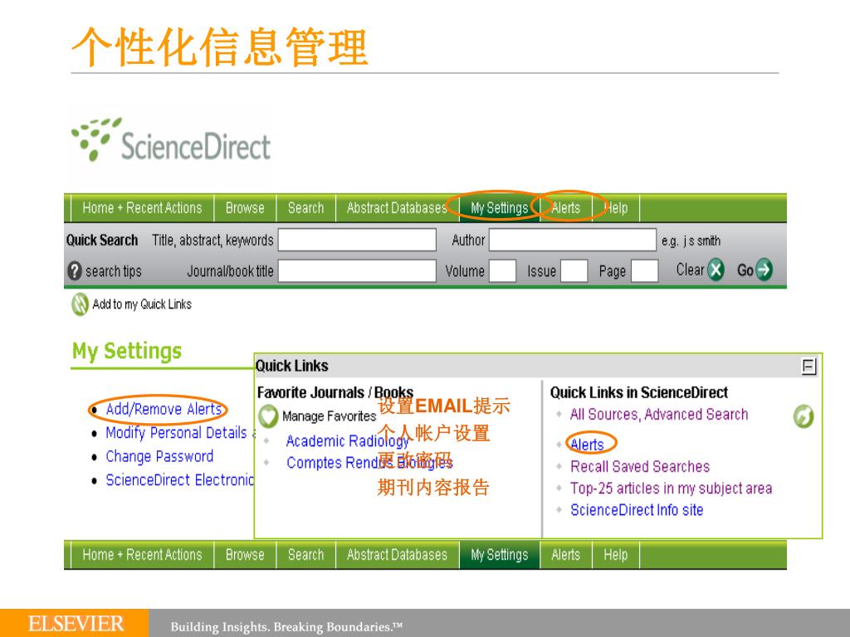850x637 pixels.
Task: Open the ScienceDirect Electronic link
Action: click(x=179, y=480)
